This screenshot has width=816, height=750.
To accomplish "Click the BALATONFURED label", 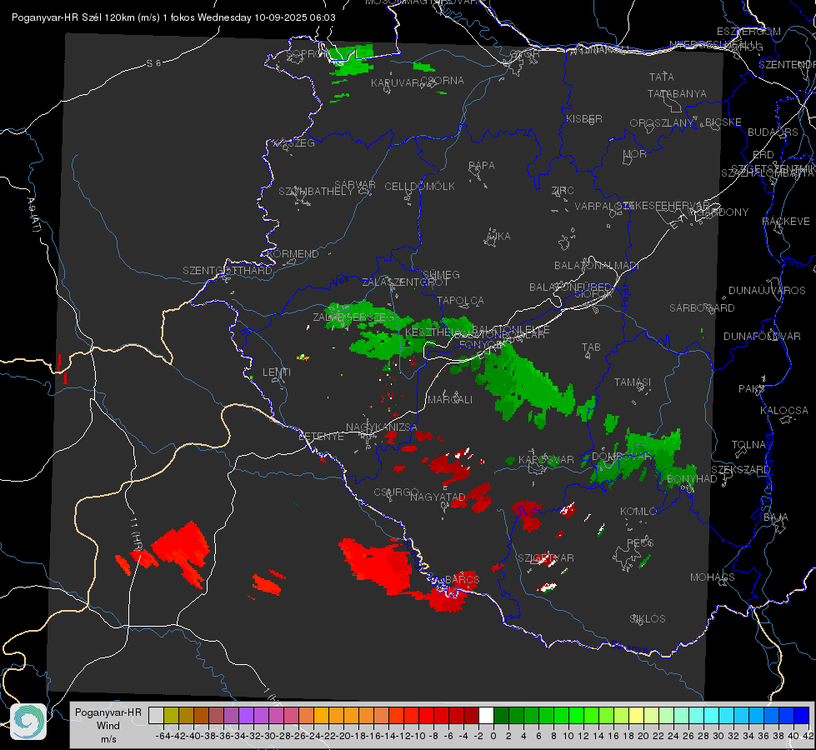I will 570,287.
